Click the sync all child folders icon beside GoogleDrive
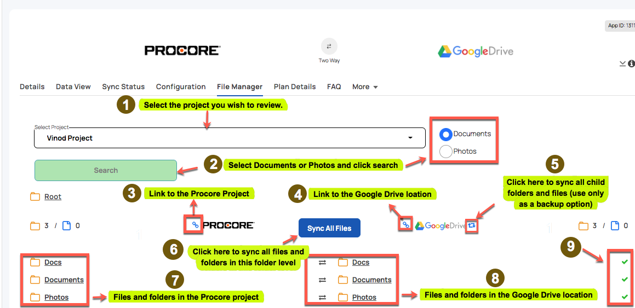The width and height of the screenshot is (635, 308). (x=471, y=225)
